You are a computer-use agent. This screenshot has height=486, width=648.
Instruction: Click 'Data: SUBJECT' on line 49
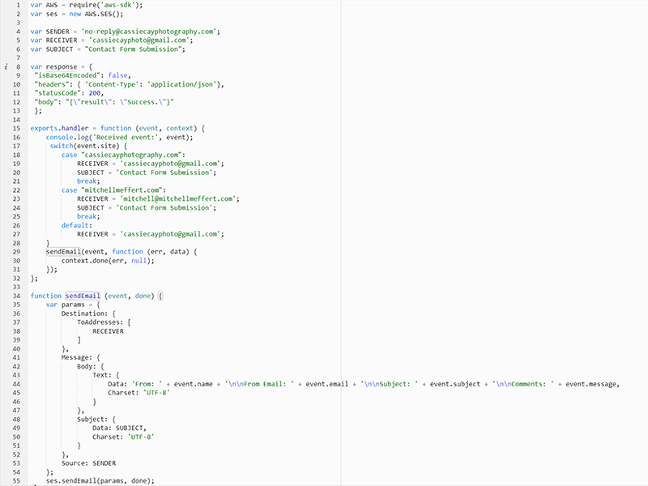[x=117, y=428]
